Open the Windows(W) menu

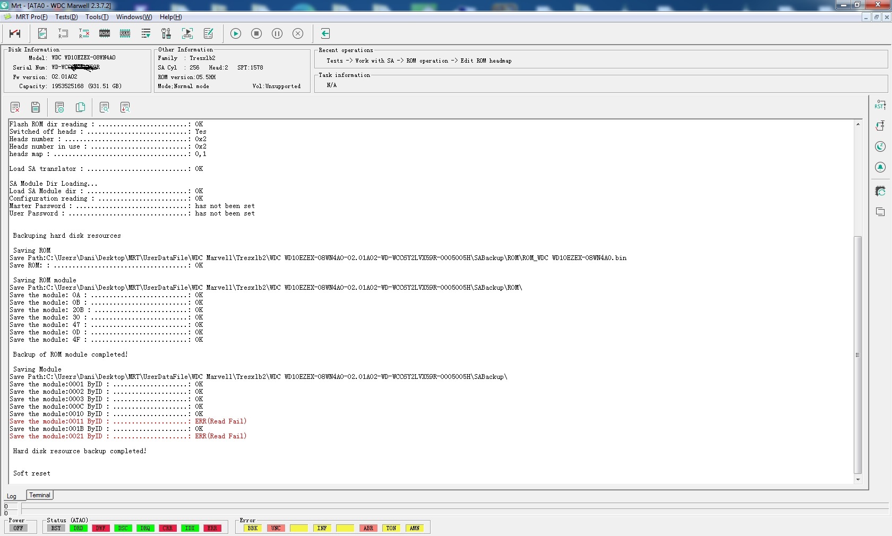134,17
